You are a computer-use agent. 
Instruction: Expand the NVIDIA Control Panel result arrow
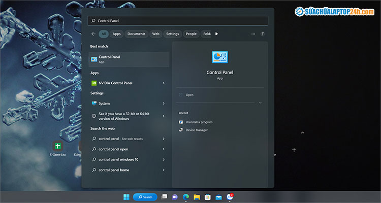164,83
